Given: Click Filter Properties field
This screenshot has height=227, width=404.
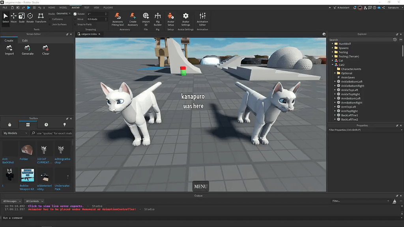Looking at the screenshot, I should [x=365, y=130].
